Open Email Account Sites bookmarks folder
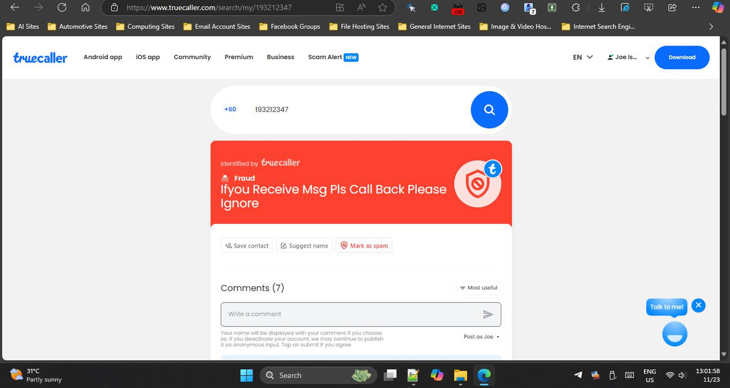This screenshot has width=730, height=388. 217,27
